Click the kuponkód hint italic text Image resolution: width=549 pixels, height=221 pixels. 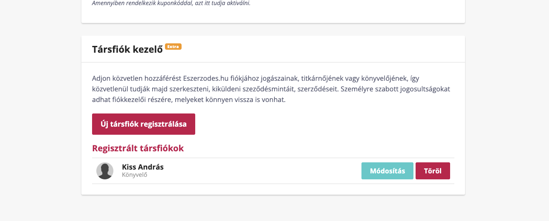pos(171,3)
